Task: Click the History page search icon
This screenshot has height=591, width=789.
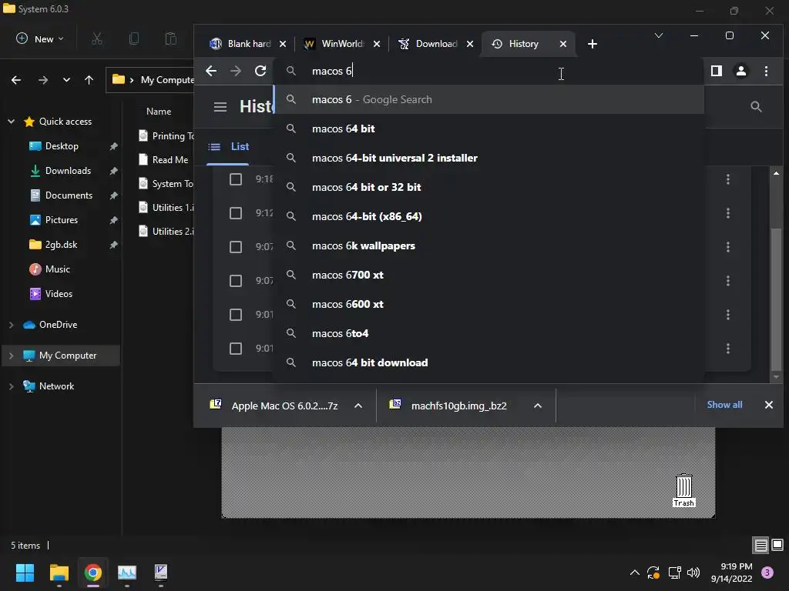Action: [756, 106]
